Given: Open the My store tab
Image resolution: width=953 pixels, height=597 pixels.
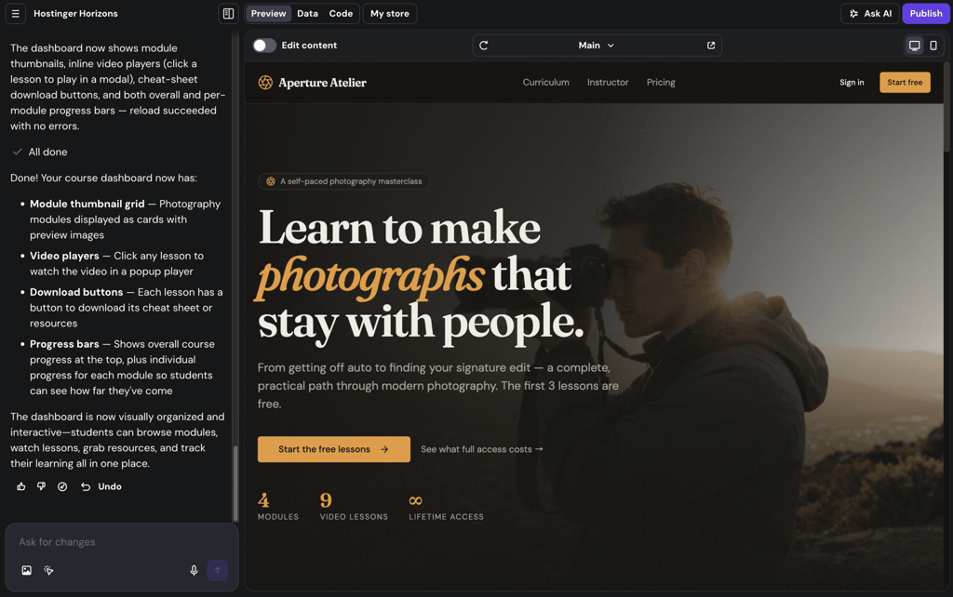Looking at the screenshot, I should (x=390, y=13).
